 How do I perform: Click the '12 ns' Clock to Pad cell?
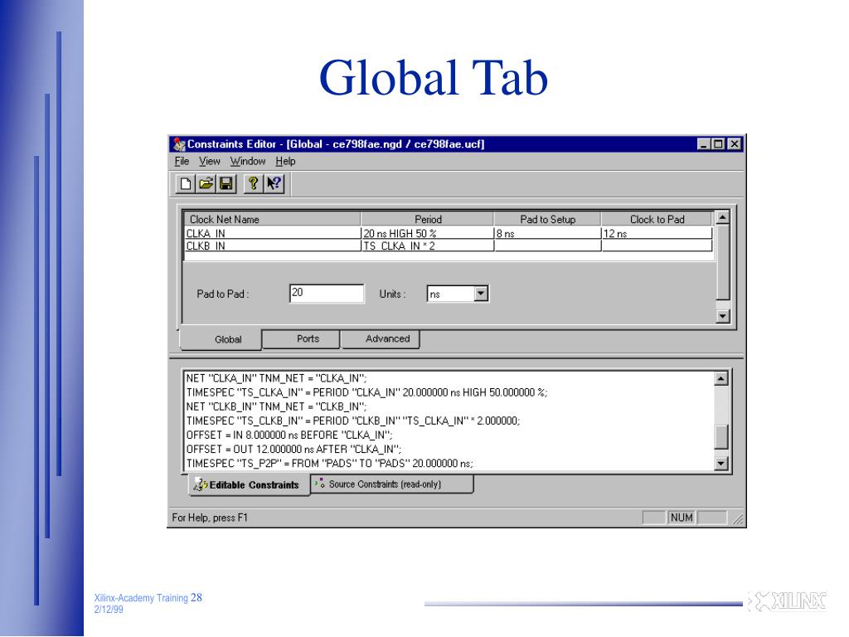(657, 233)
